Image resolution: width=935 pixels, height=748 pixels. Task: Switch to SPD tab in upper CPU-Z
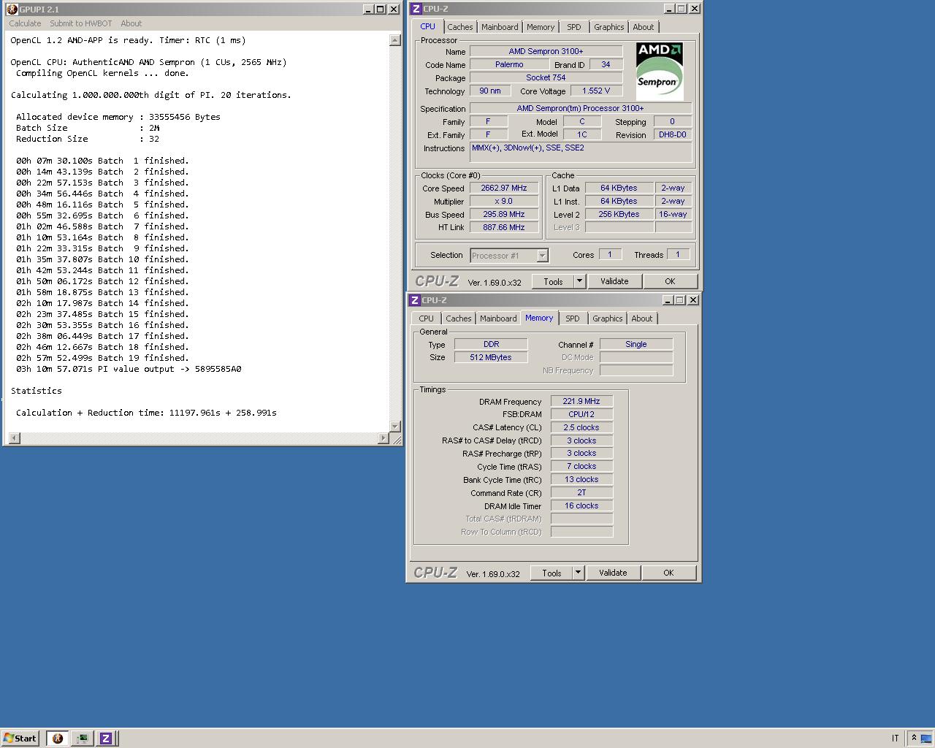[x=574, y=27]
